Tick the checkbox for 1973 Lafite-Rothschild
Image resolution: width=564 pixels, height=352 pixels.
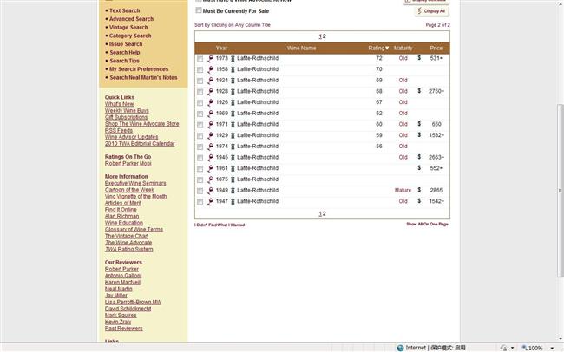pos(200,59)
